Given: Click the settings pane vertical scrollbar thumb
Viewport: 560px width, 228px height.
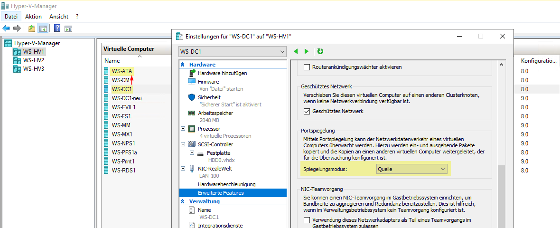Looking at the screenshot, I should coord(502,196).
